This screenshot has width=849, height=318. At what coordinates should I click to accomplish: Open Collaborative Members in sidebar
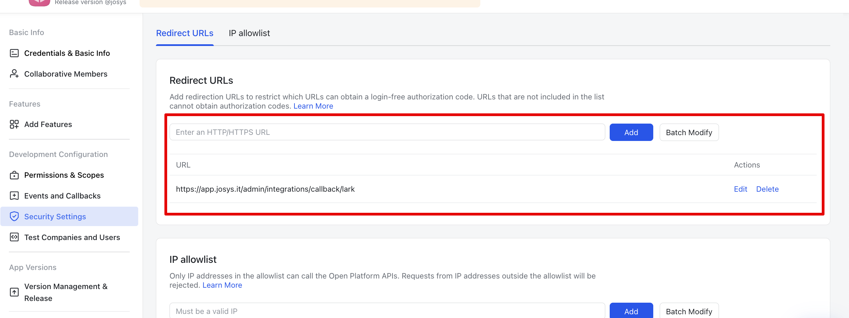[66, 74]
